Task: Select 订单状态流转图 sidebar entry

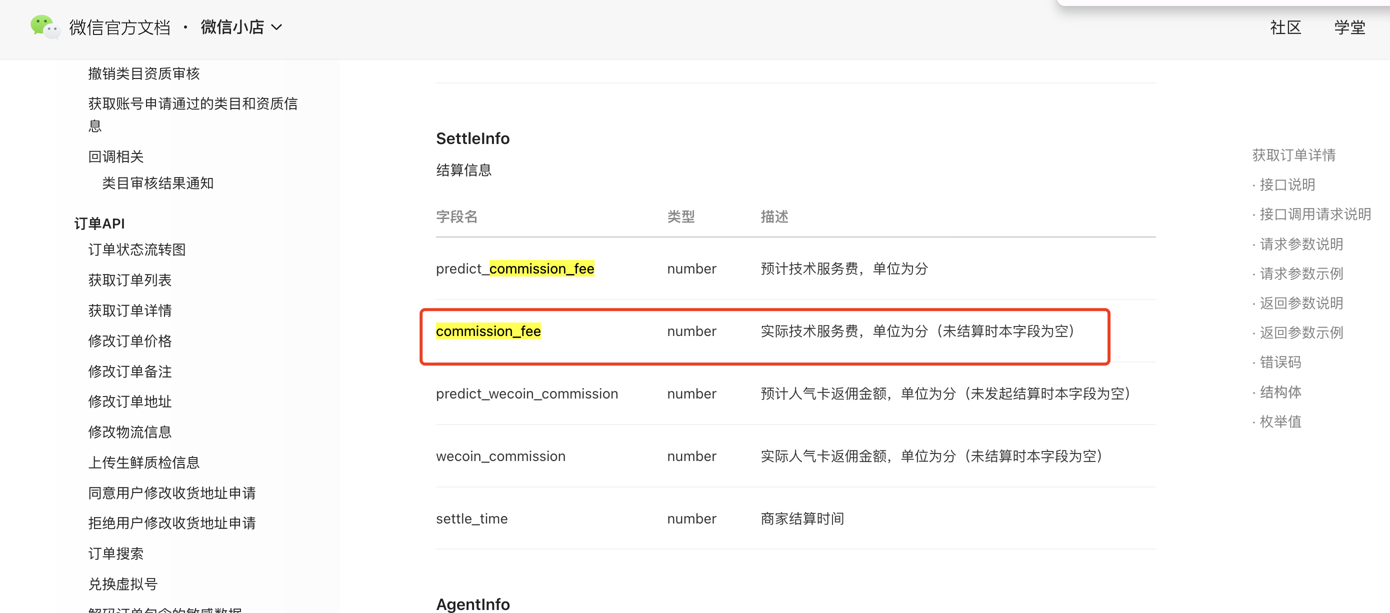Action: (136, 249)
